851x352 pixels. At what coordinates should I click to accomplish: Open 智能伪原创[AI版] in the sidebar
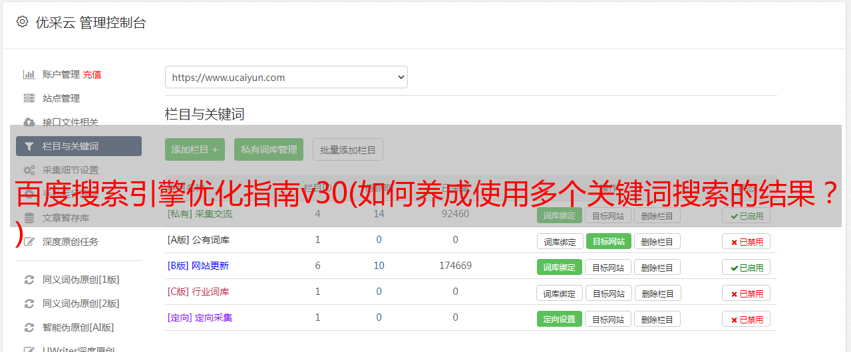click(x=79, y=327)
